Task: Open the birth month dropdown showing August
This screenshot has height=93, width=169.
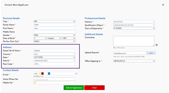Action: [54, 38]
